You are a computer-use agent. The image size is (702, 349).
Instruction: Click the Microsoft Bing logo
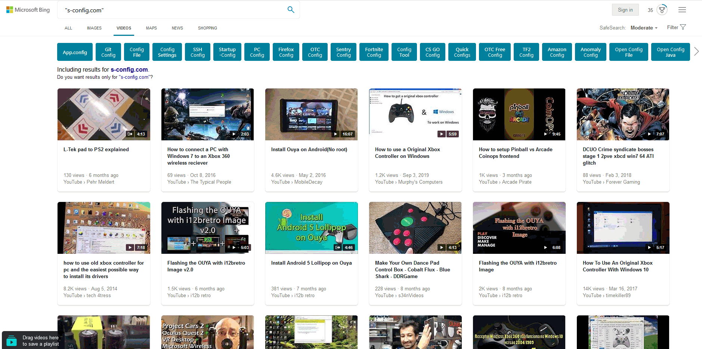28,10
